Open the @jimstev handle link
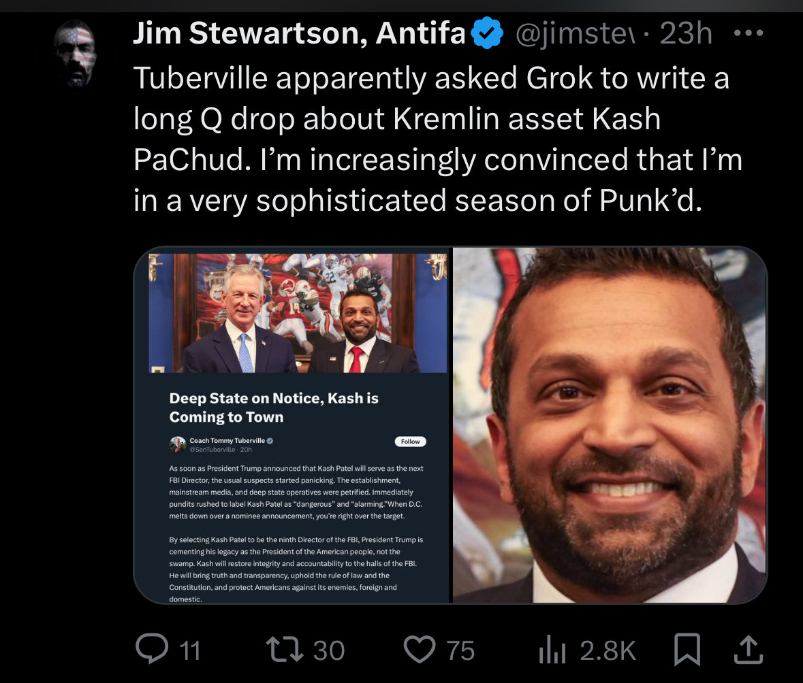 [x=575, y=34]
